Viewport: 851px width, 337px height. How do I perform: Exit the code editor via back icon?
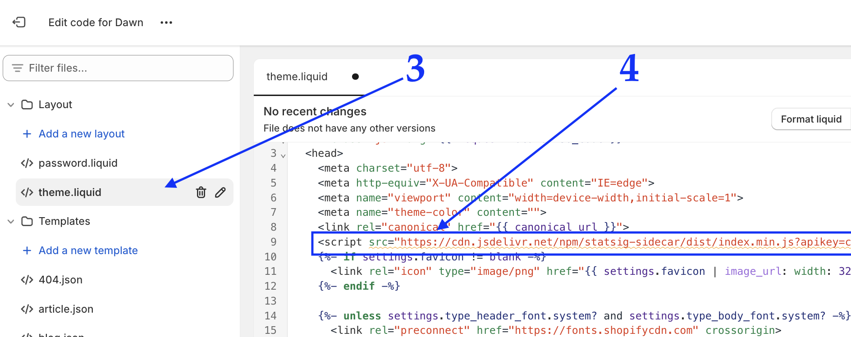click(19, 22)
